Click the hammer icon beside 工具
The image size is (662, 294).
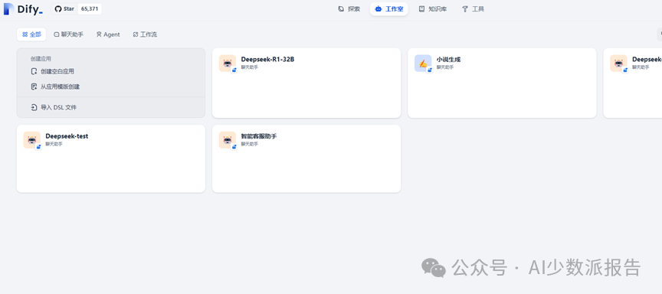(x=465, y=9)
